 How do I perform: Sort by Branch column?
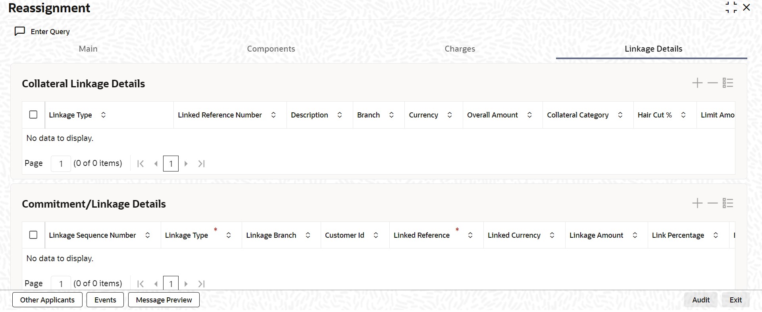pyautogui.click(x=391, y=115)
